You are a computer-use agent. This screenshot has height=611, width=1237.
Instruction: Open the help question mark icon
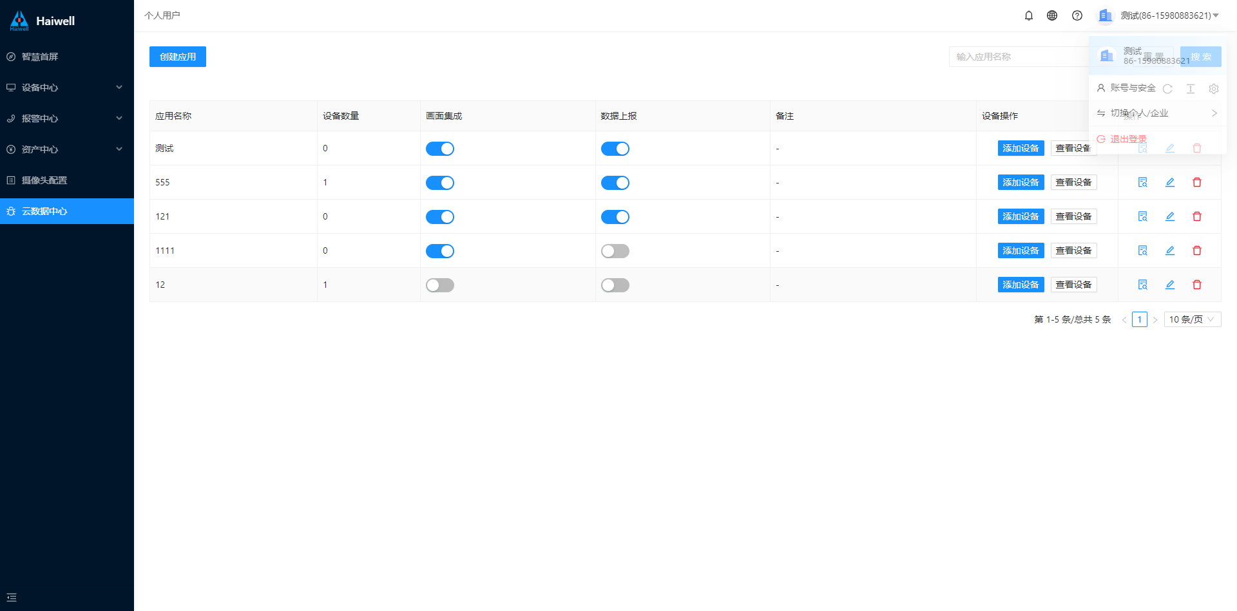pyautogui.click(x=1077, y=15)
